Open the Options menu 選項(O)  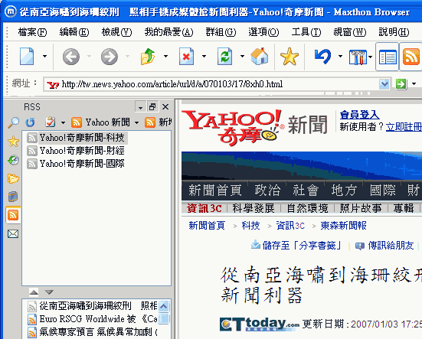click(x=263, y=32)
